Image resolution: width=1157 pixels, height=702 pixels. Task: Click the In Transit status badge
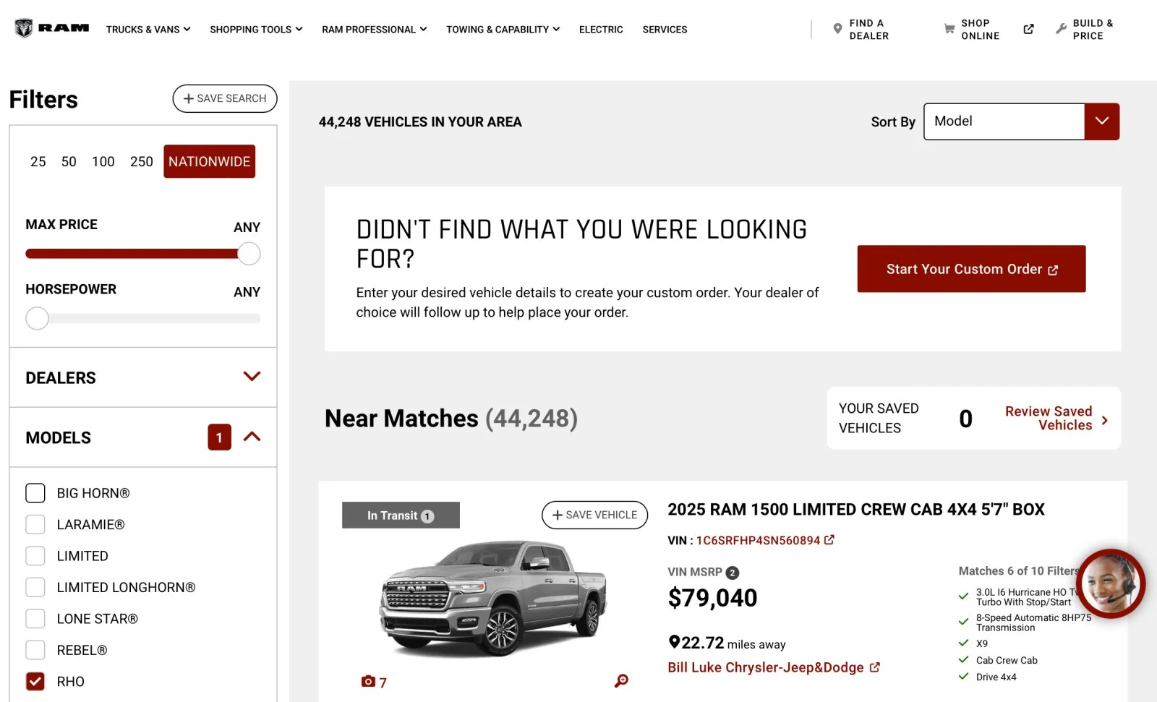[x=401, y=515]
